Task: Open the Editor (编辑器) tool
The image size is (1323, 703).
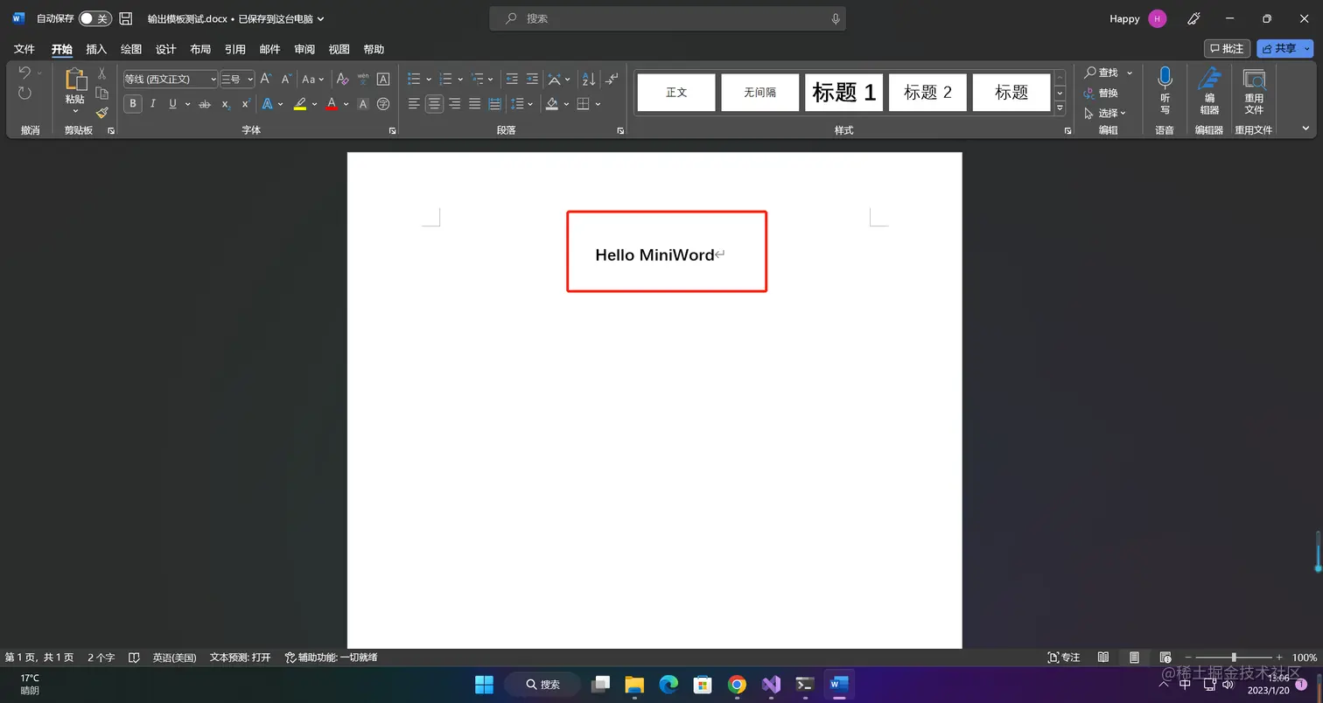Action: coord(1209,91)
